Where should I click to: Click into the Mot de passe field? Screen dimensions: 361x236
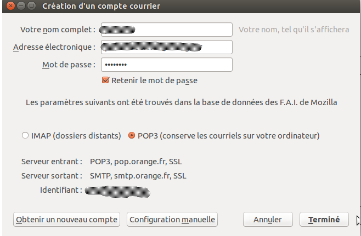(167, 65)
